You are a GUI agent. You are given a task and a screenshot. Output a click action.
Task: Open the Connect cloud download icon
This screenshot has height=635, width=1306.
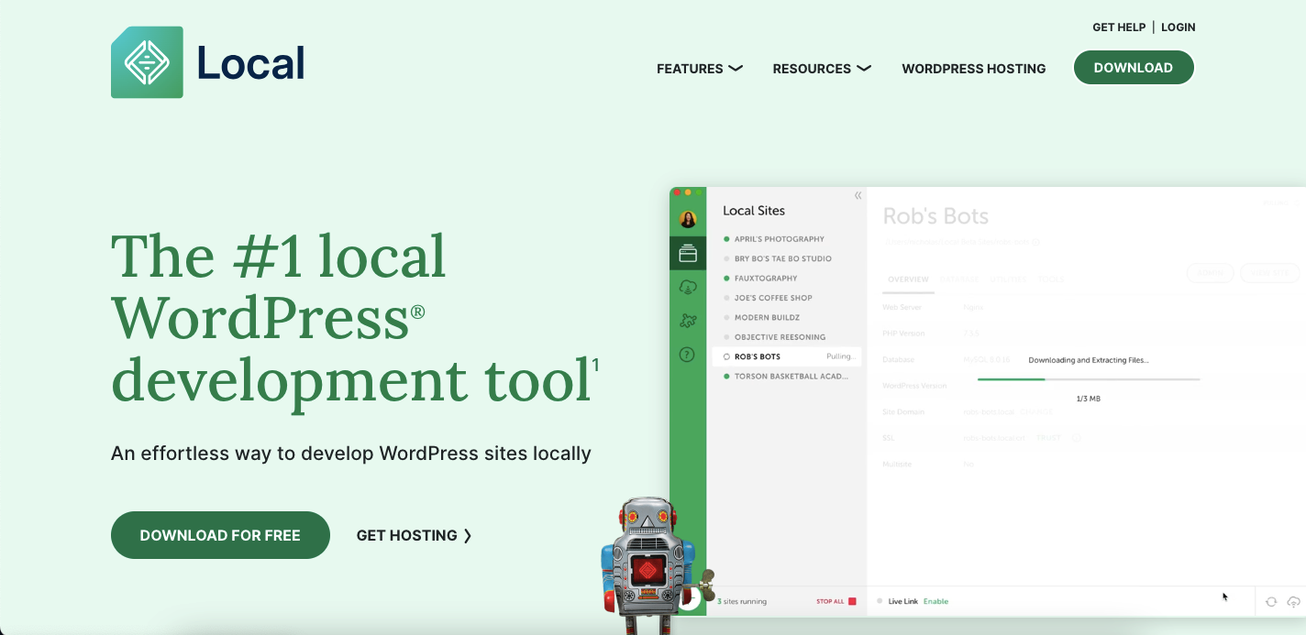click(x=688, y=288)
